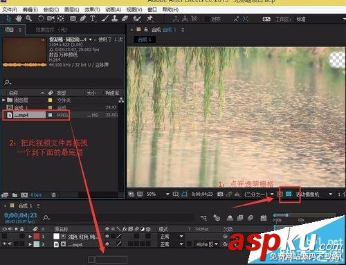Open the Alpha TrkMat dropdown on layer 2
346x265 pixels.
(x=207, y=244)
